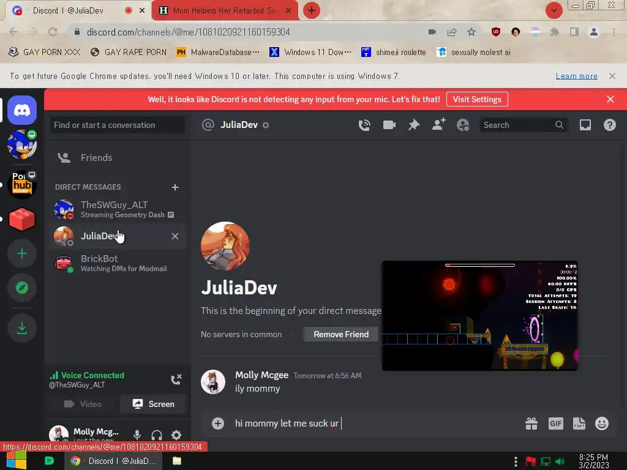Image resolution: width=627 pixels, height=470 pixels.
Task: Explore discoverable servers compass icon
Action: coord(22,288)
